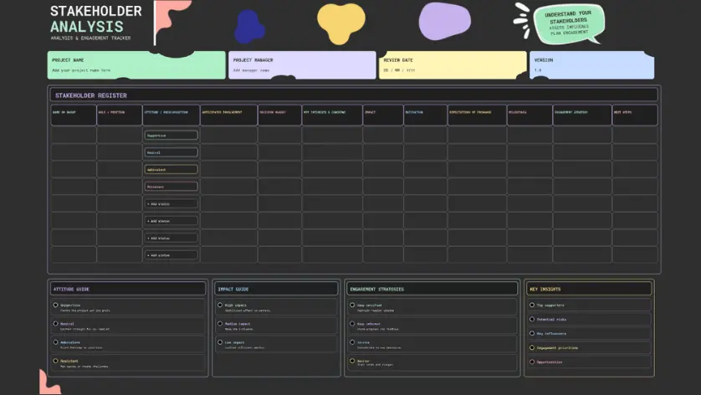Select the Top supporters radio

[x=532, y=305]
